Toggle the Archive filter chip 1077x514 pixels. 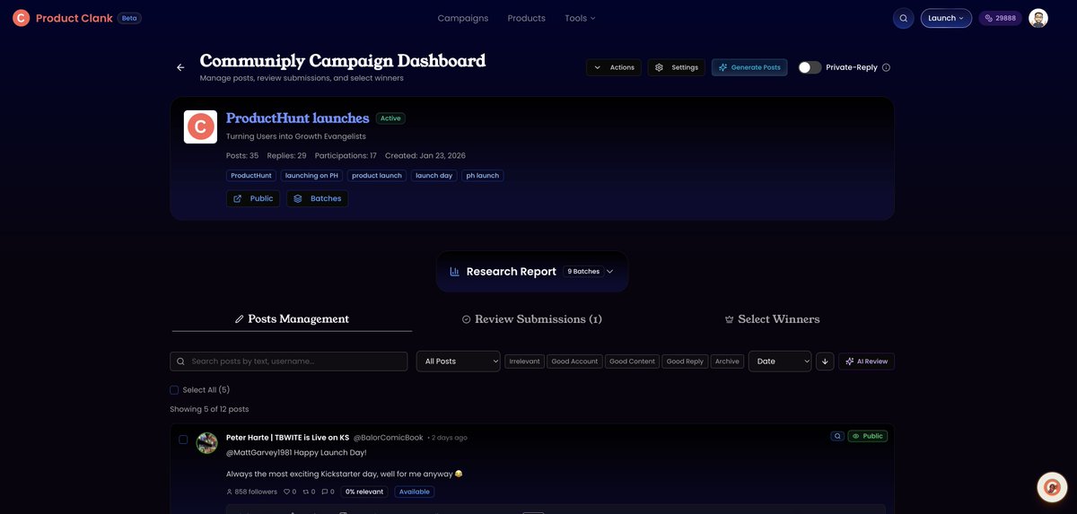[727, 362]
